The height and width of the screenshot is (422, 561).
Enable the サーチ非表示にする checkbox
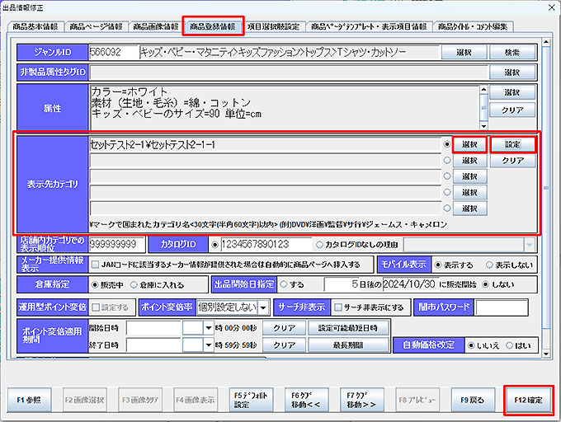[339, 307]
